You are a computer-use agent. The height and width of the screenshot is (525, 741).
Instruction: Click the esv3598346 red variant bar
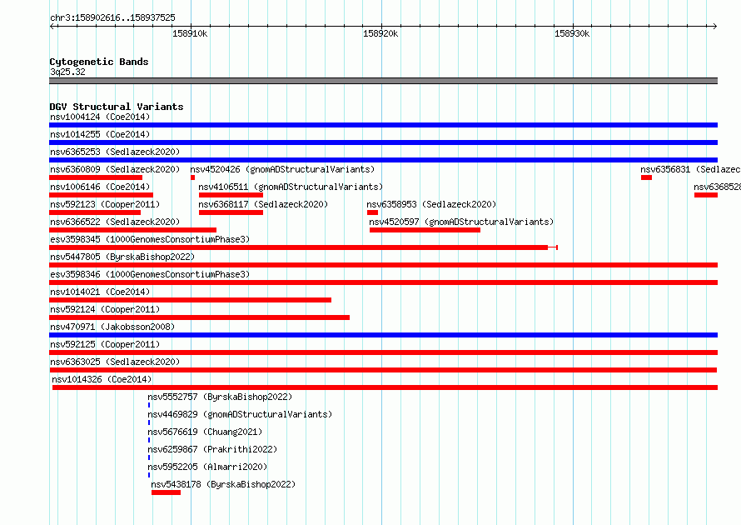[x=383, y=282]
